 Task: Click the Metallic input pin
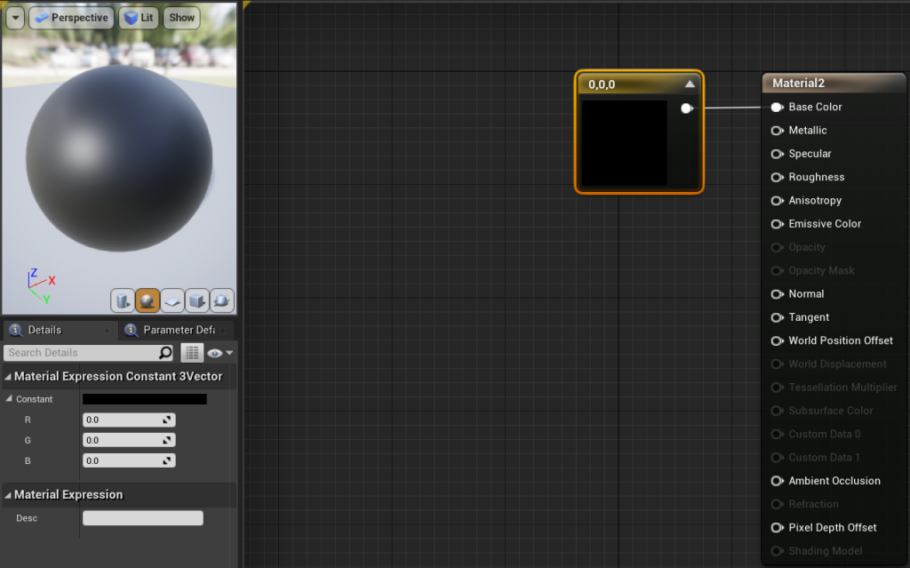pyautogui.click(x=777, y=131)
